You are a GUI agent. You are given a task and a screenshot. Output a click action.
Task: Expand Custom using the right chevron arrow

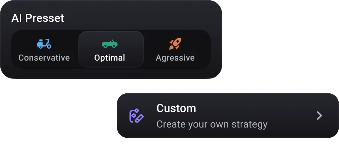(x=319, y=116)
